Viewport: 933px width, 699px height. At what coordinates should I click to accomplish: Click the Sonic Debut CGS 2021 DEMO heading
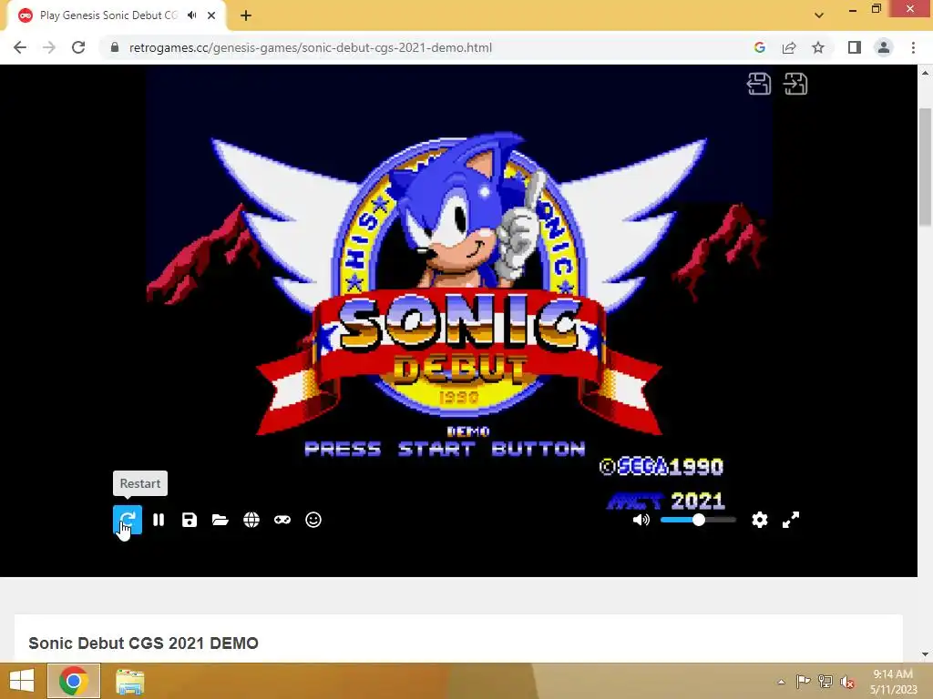[143, 643]
